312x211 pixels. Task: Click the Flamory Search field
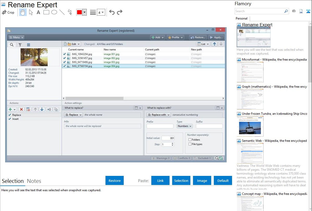click(259, 11)
